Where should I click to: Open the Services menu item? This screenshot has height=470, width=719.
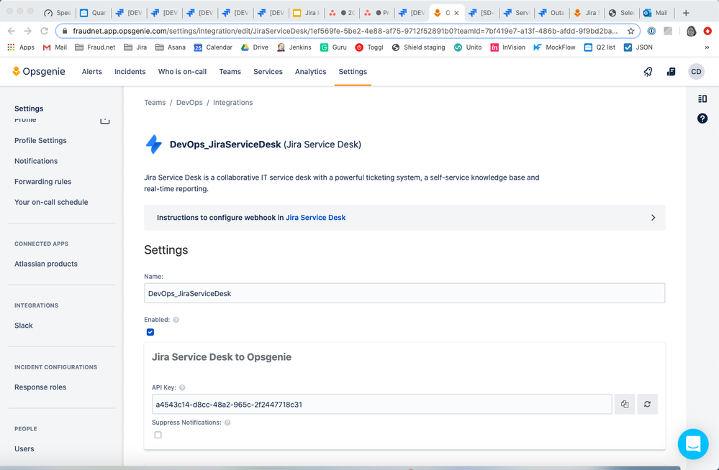point(268,71)
